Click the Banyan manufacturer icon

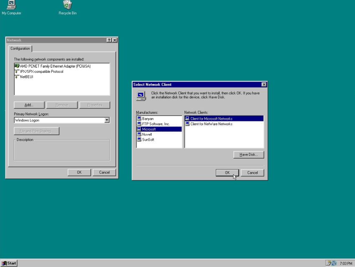pos(139,118)
